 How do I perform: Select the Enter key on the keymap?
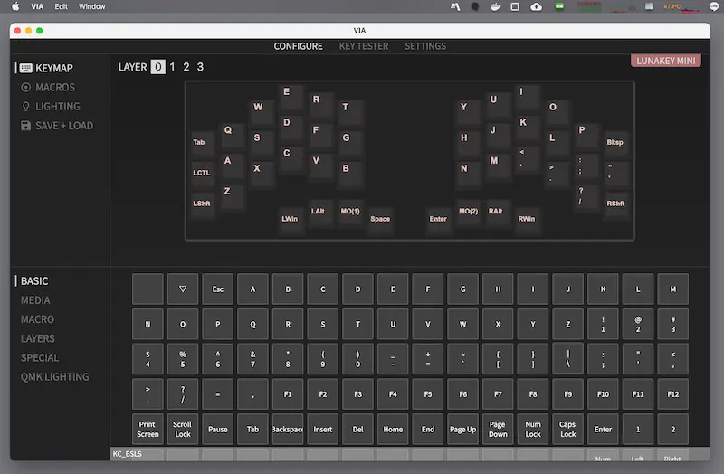pyautogui.click(x=438, y=221)
